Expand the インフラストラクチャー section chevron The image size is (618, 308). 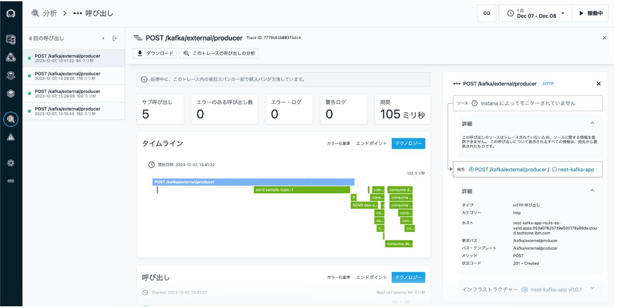pos(592,288)
